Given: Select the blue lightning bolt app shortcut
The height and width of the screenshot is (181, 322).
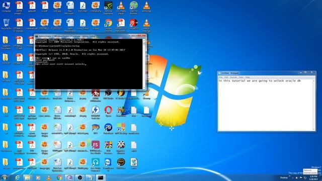Looking at the screenshot, I should tap(96, 113).
